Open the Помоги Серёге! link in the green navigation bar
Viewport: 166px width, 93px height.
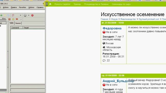click(x=62, y=4)
